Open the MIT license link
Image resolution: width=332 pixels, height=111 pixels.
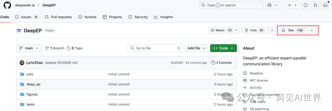point(255,80)
